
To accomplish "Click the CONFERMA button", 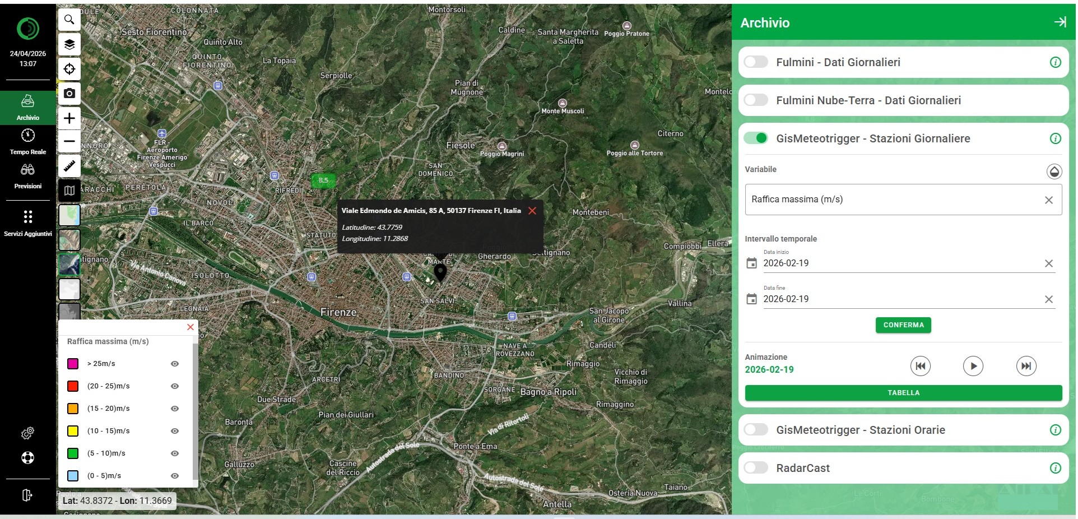I will [903, 325].
